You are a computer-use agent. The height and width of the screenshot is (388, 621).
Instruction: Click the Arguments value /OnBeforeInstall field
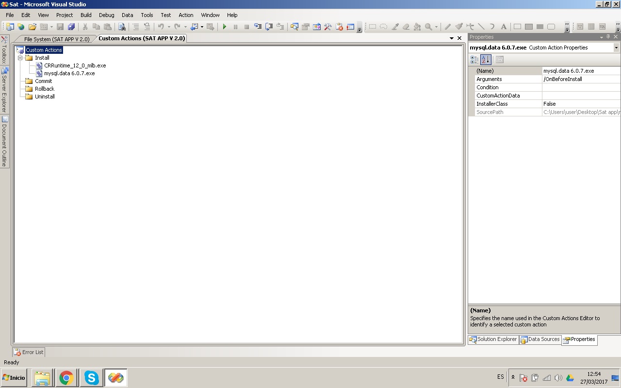(581, 79)
